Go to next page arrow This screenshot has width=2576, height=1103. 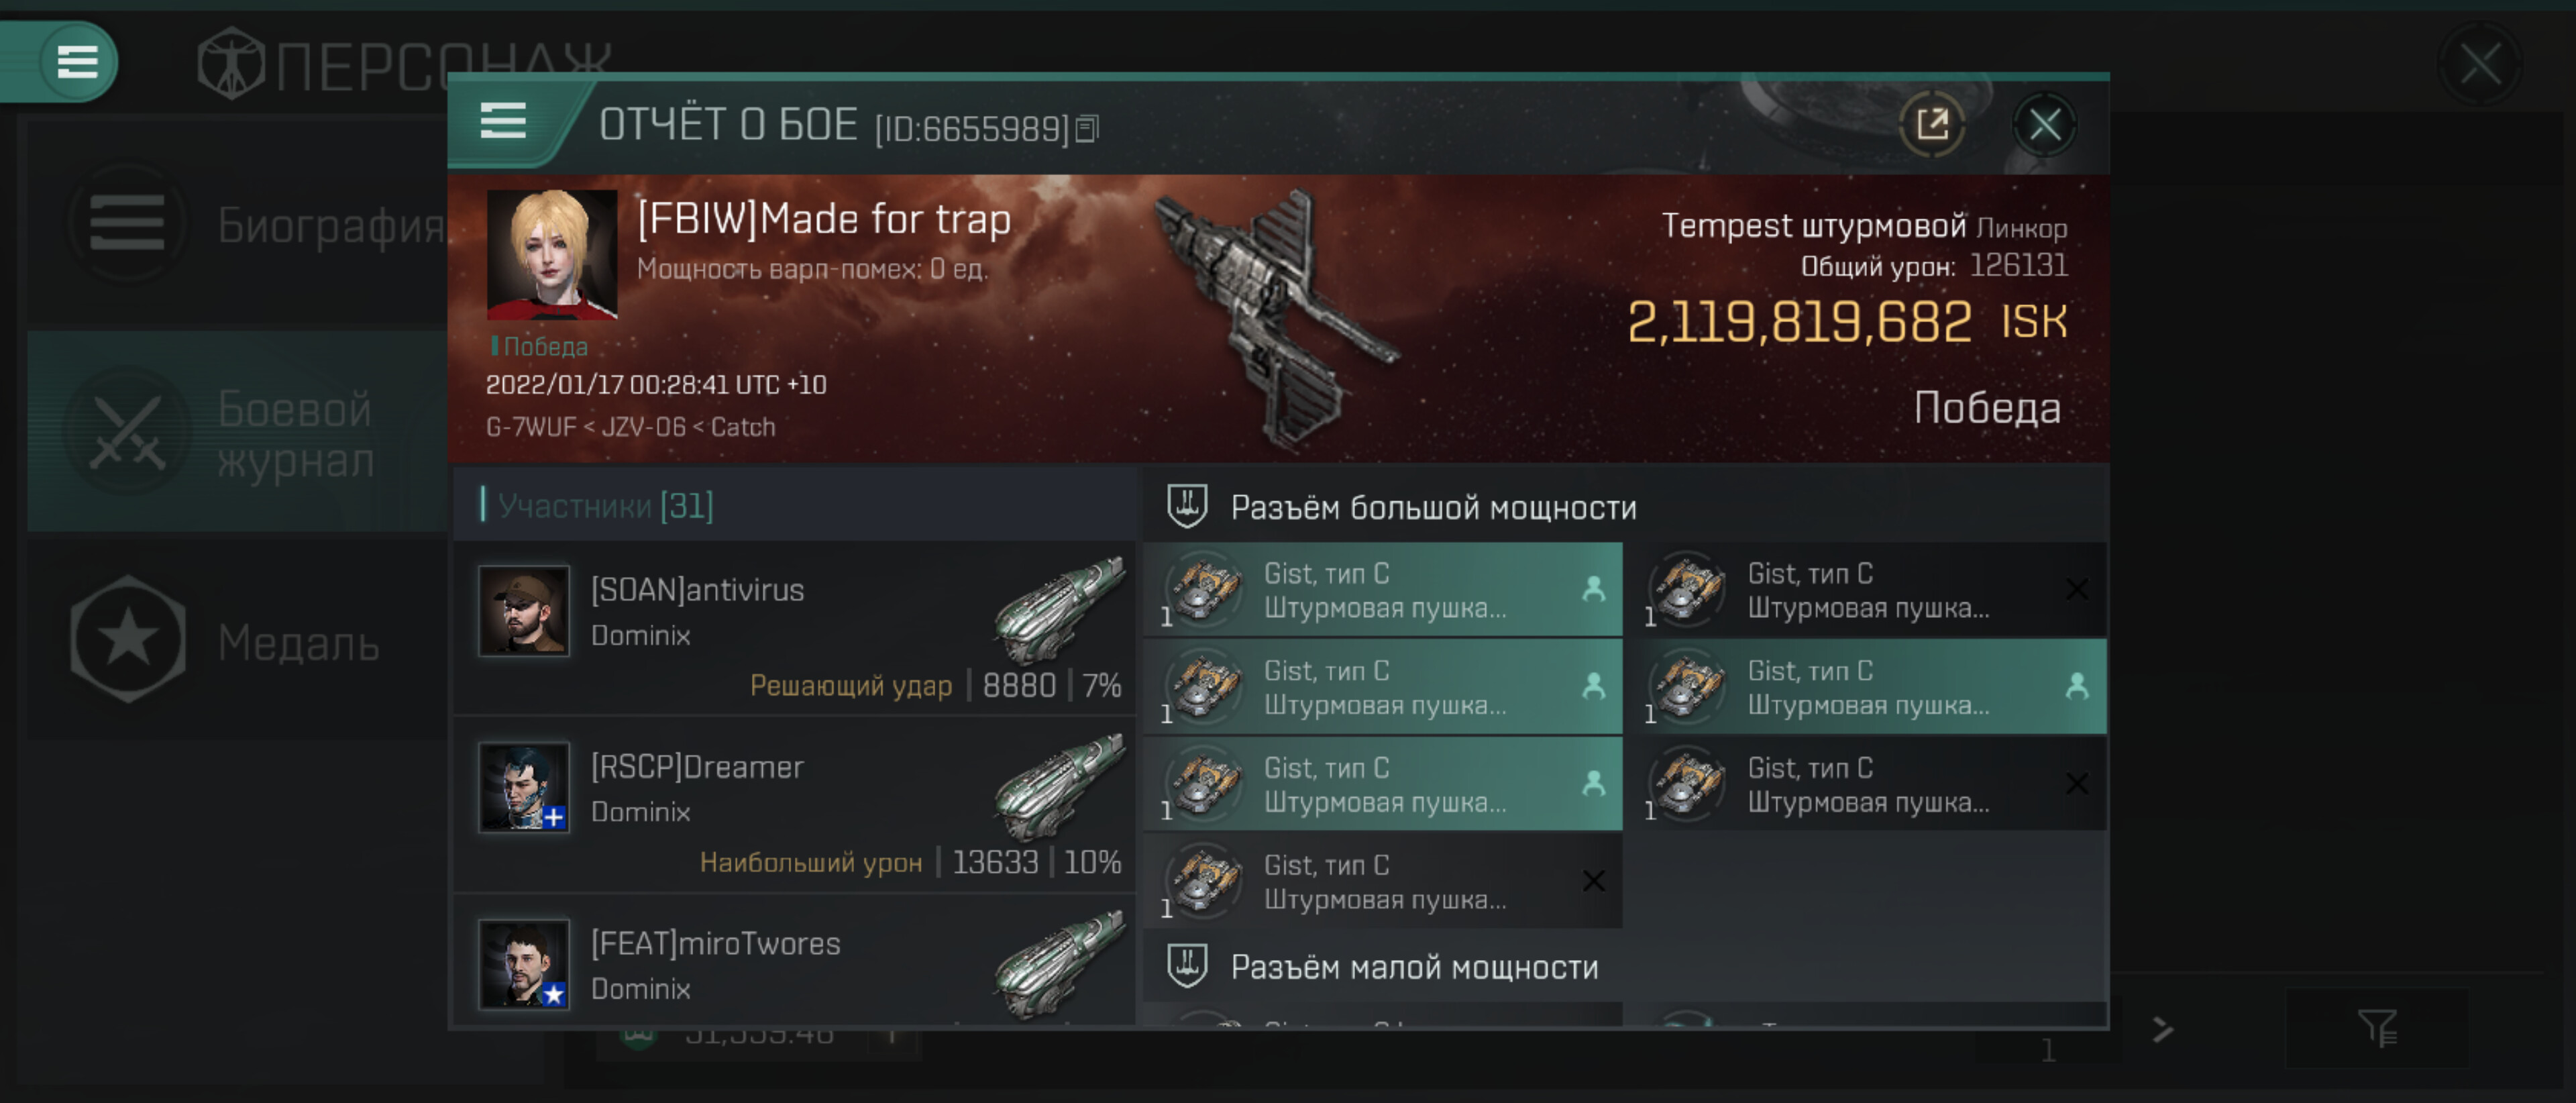click(2162, 1029)
